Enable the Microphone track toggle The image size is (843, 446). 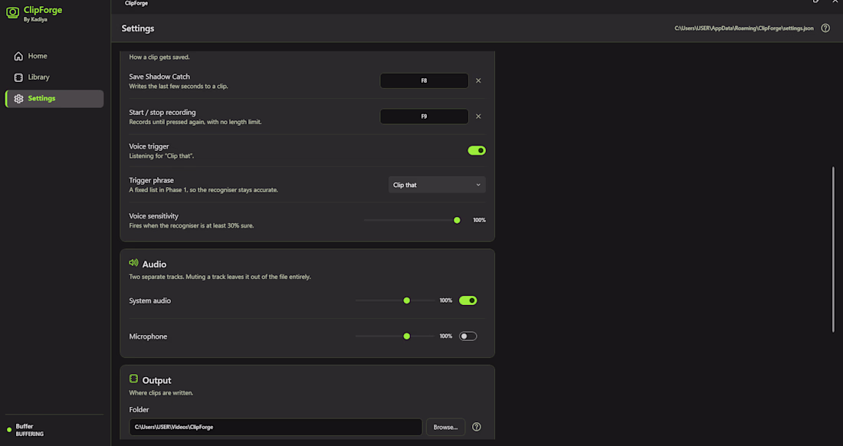point(467,336)
